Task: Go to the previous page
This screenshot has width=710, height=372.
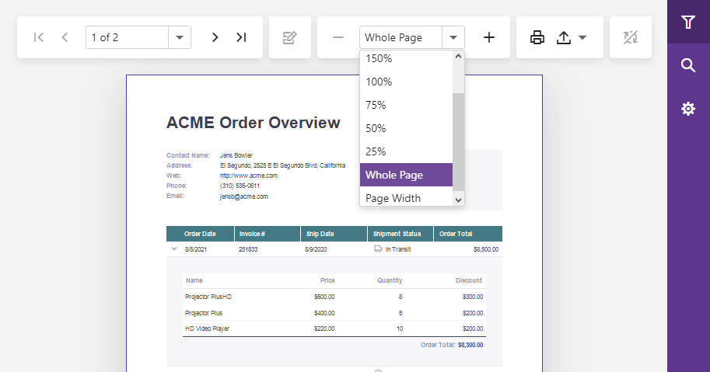Action: tap(65, 37)
